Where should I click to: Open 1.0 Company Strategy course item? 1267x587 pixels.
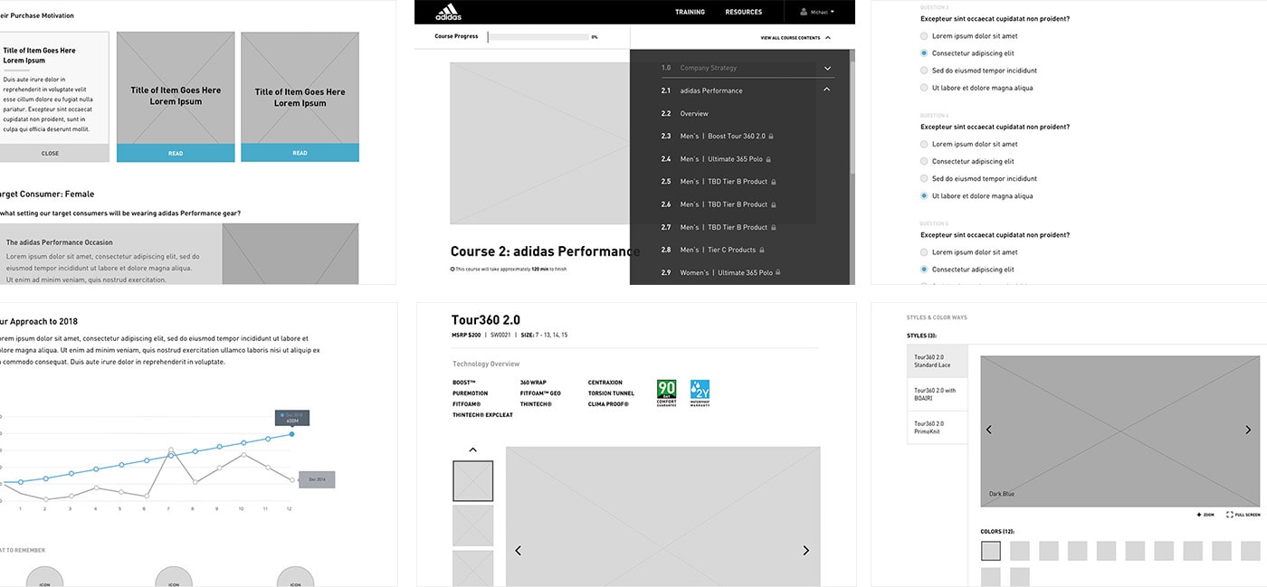tap(709, 68)
